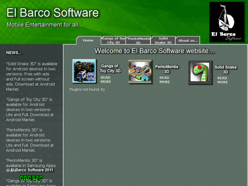Click the news item starting '"Gangs of Toy City 3D" is available for Android'

coord(30,110)
